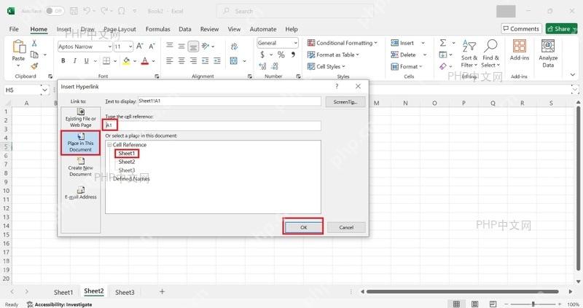Click the Borders icon
Image resolution: width=583 pixels, height=308 pixels.
106,60
